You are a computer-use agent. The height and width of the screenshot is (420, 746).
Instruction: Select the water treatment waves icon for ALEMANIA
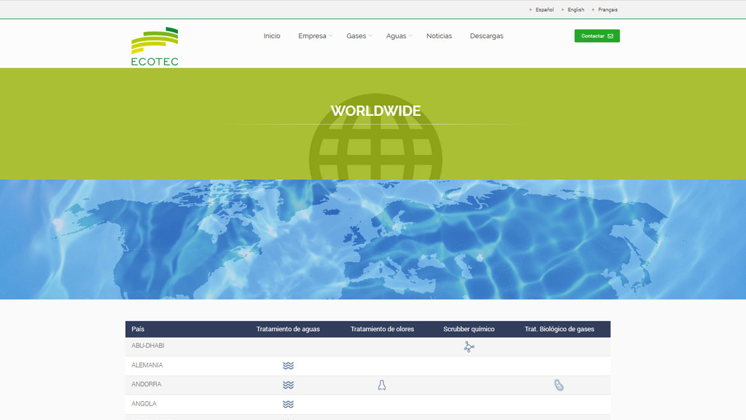(288, 366)
